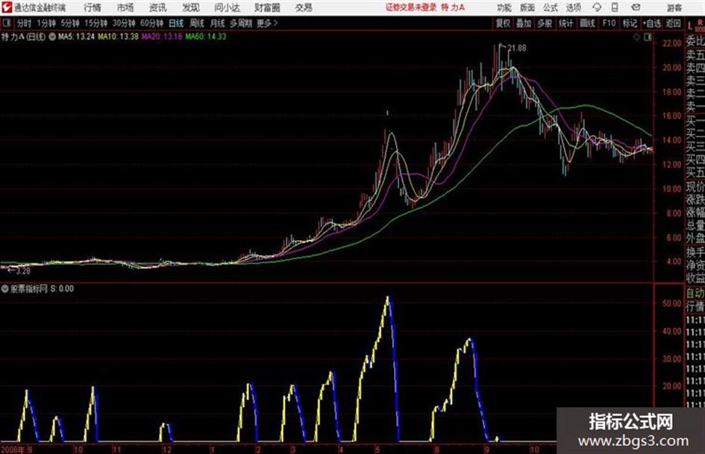Click the diamond icon at chart top right

click(636, 37)
